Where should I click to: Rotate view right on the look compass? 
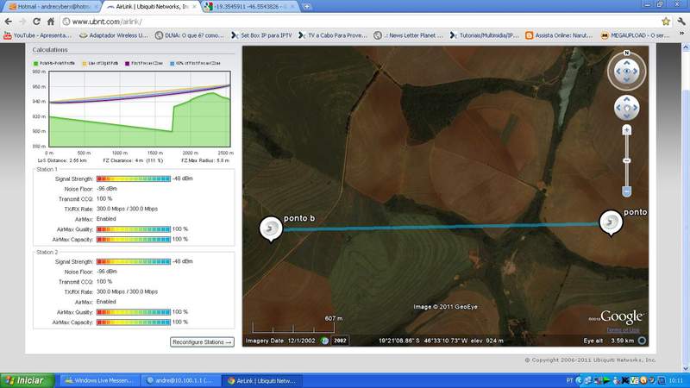(x=636, y=72)
